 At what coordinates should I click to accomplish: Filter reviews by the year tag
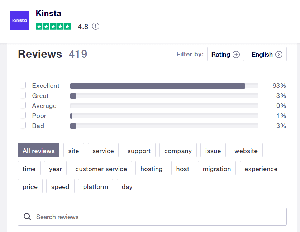pos(55,169)
